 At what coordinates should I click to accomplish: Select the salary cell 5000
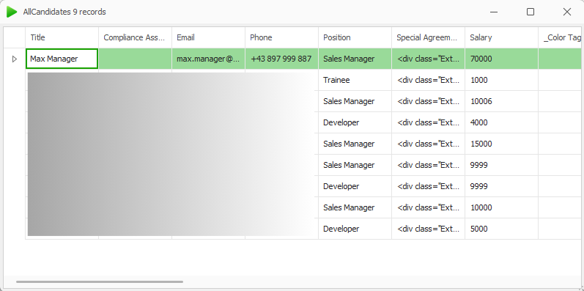pos(502,229)
